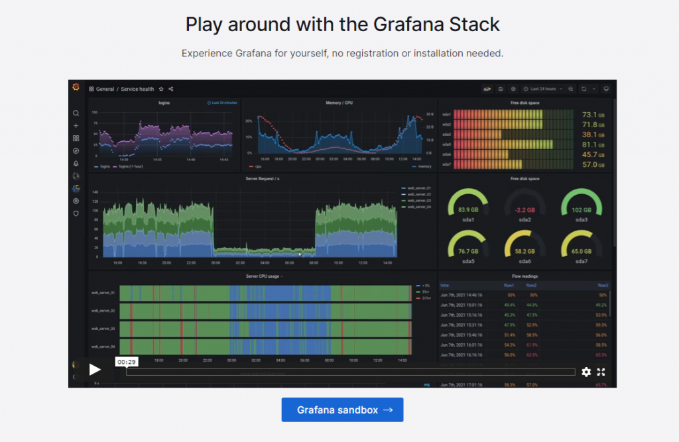Click the Create plus icon
Viewport: 679px width, 442px height.
pos(76,125)
